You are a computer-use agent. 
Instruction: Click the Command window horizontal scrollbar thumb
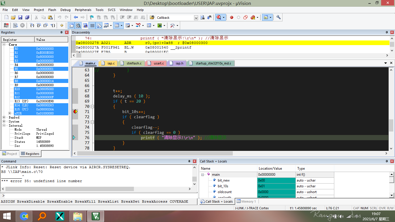click(x=70, y=189)
